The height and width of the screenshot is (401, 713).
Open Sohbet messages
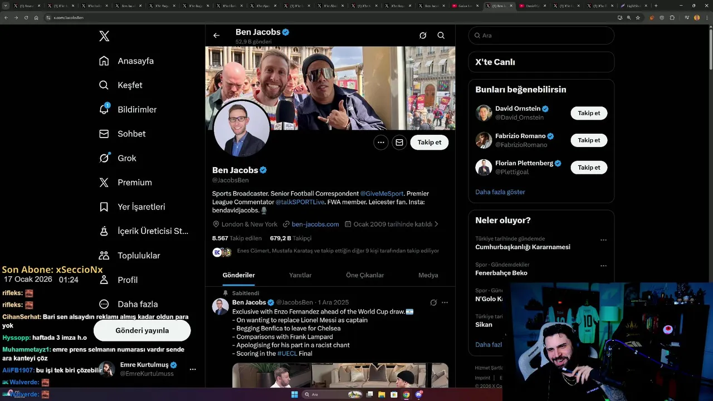pos(131,134)
